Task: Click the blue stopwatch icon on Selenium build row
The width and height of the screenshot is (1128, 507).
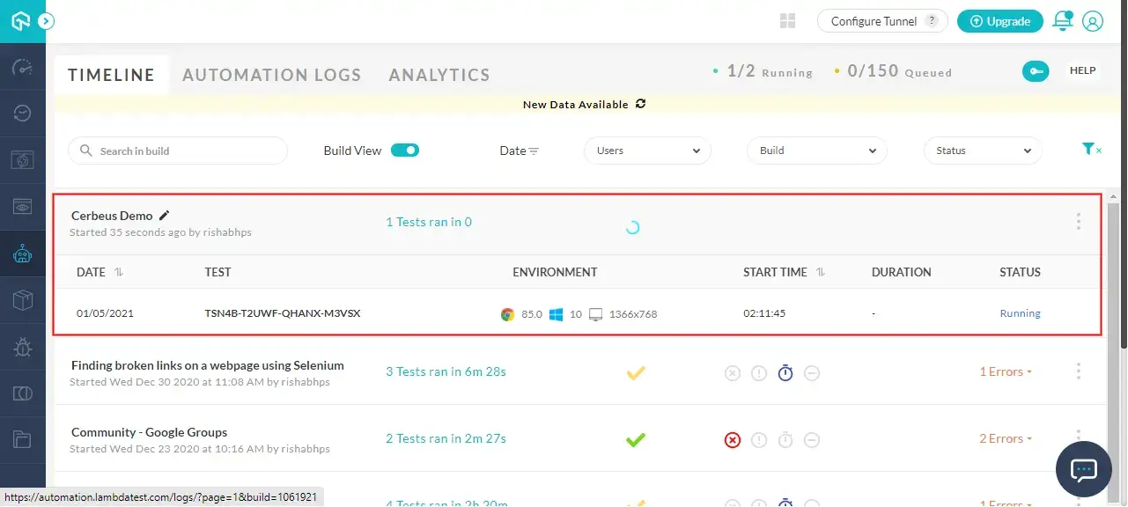Action: (785, 372)
